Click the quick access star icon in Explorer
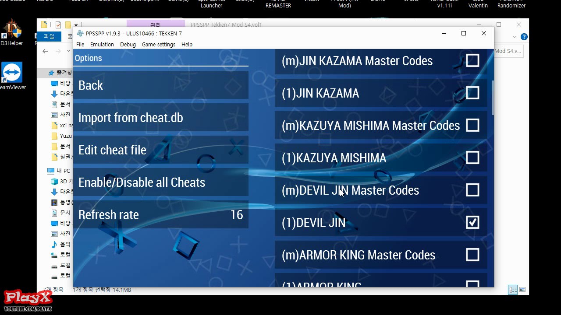 point(51,73)
